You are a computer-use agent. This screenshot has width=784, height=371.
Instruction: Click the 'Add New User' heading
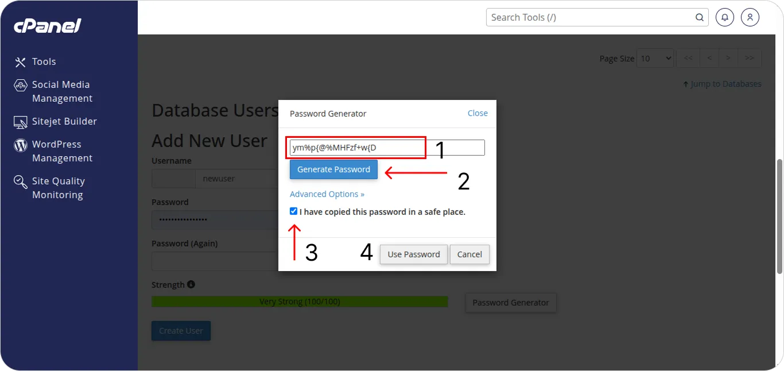209,141
